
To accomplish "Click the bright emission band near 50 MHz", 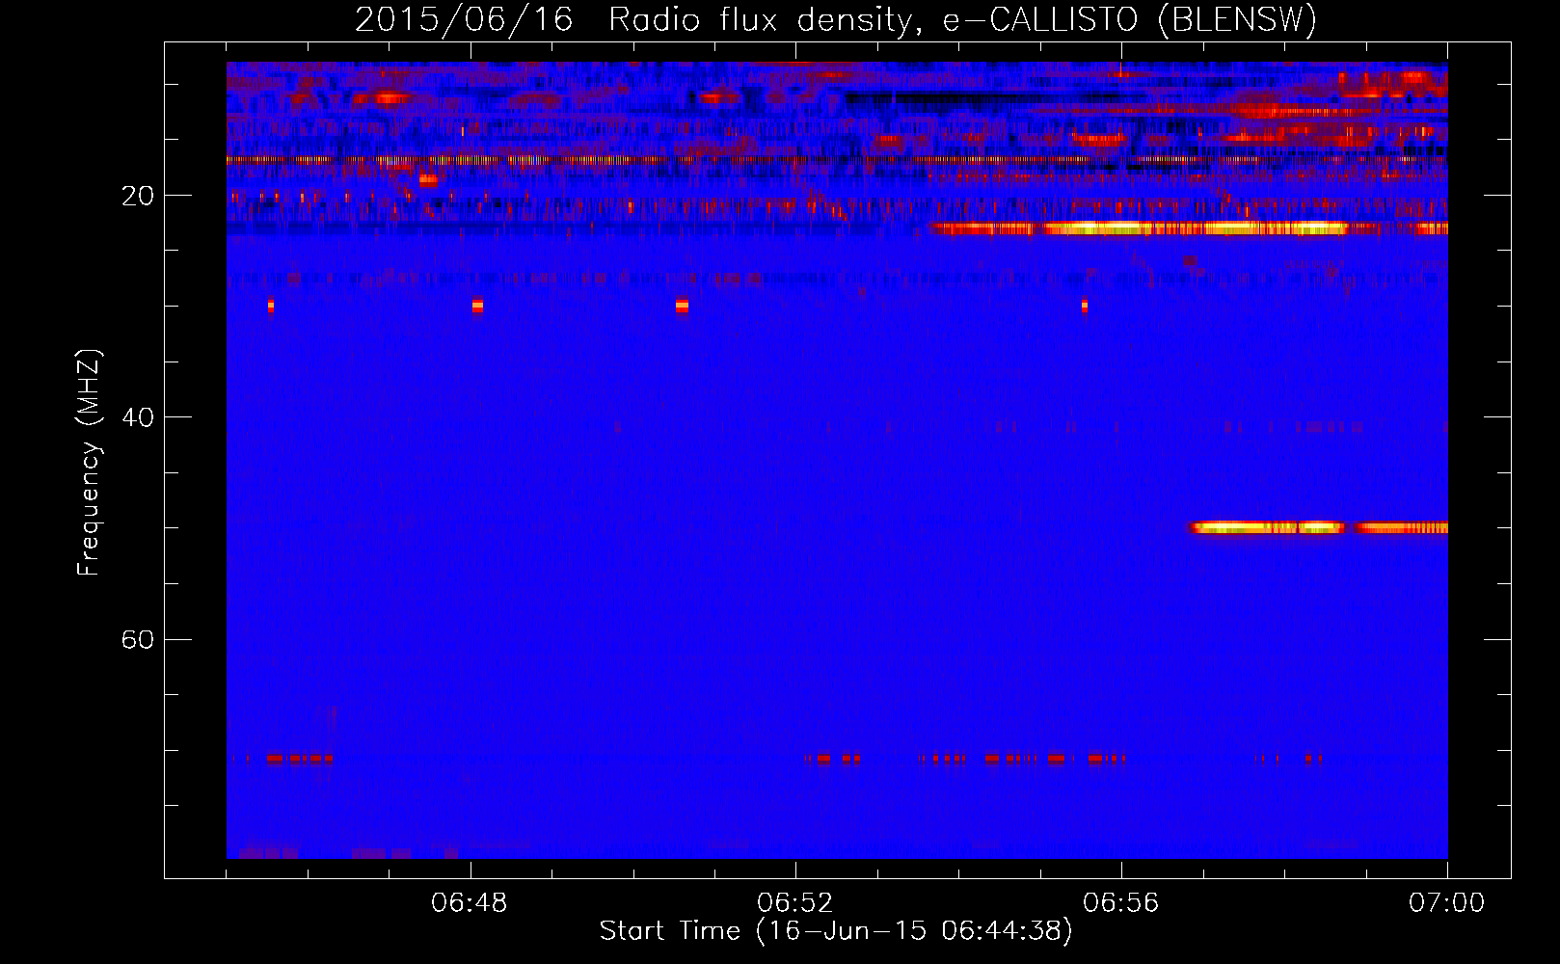I will tap(1319, 527).
